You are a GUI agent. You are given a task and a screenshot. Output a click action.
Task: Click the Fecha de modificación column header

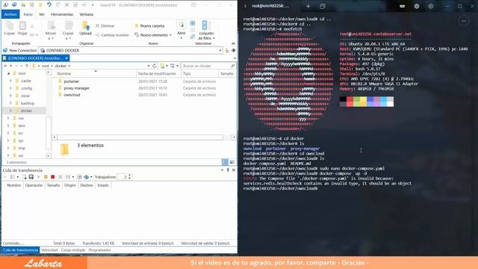pyautogui.click(x=158, y=73)
